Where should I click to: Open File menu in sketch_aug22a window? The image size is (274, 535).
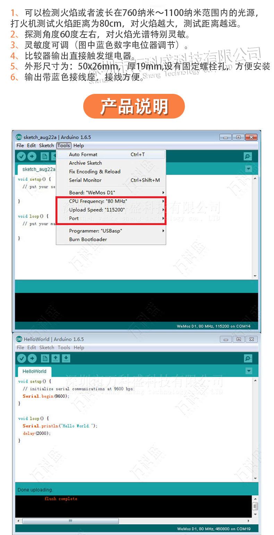(20, 145)
